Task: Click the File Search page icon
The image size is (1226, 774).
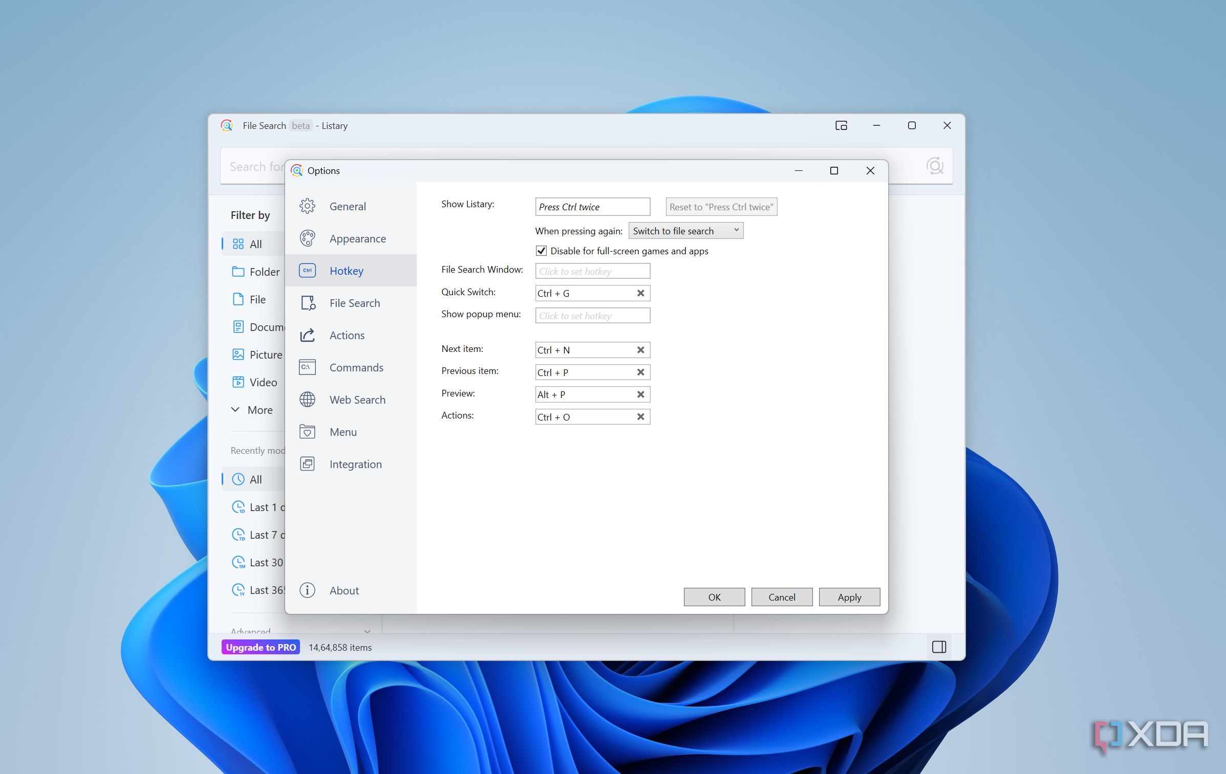Action: pos(308,303)
